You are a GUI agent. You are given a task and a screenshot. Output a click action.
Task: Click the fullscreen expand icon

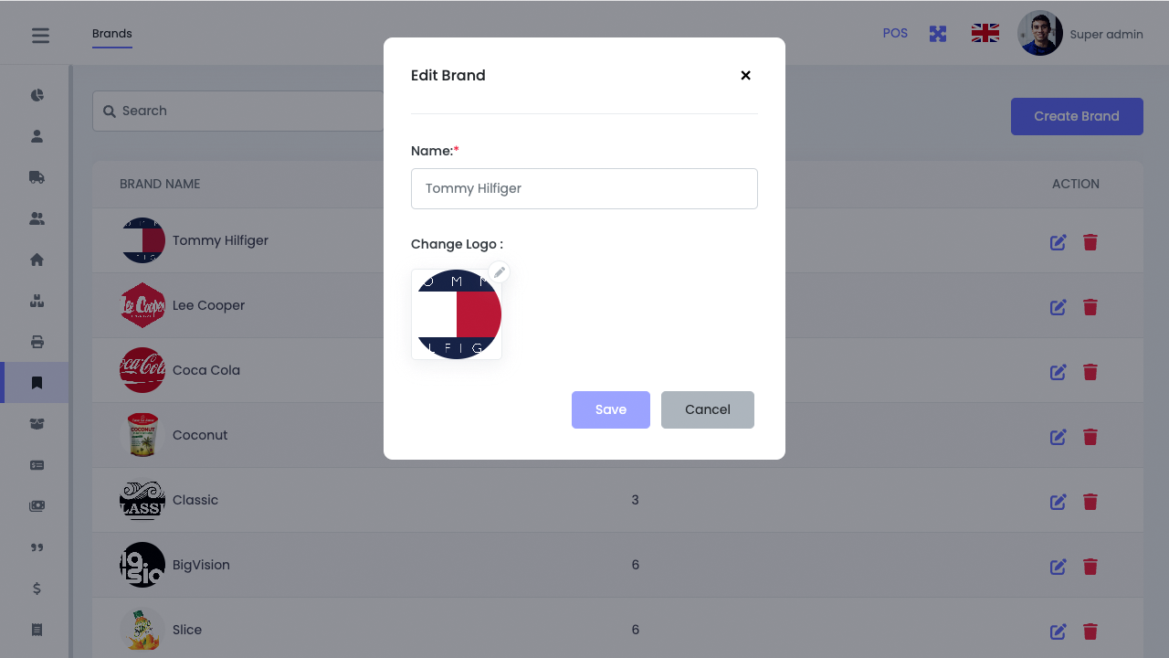pyautogui.click(x=938, y=34)
